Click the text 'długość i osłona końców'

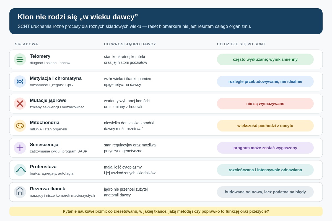click(50, 63)
